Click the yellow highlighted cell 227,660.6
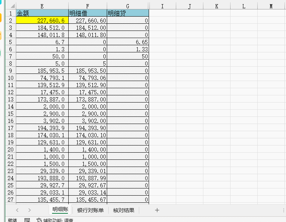Image resolution: width=286 pixels, height=222 pixels. pyautogui.click(x=42, y=20)
